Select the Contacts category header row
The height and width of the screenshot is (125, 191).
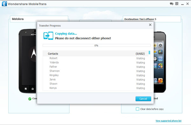pos(95,54)
